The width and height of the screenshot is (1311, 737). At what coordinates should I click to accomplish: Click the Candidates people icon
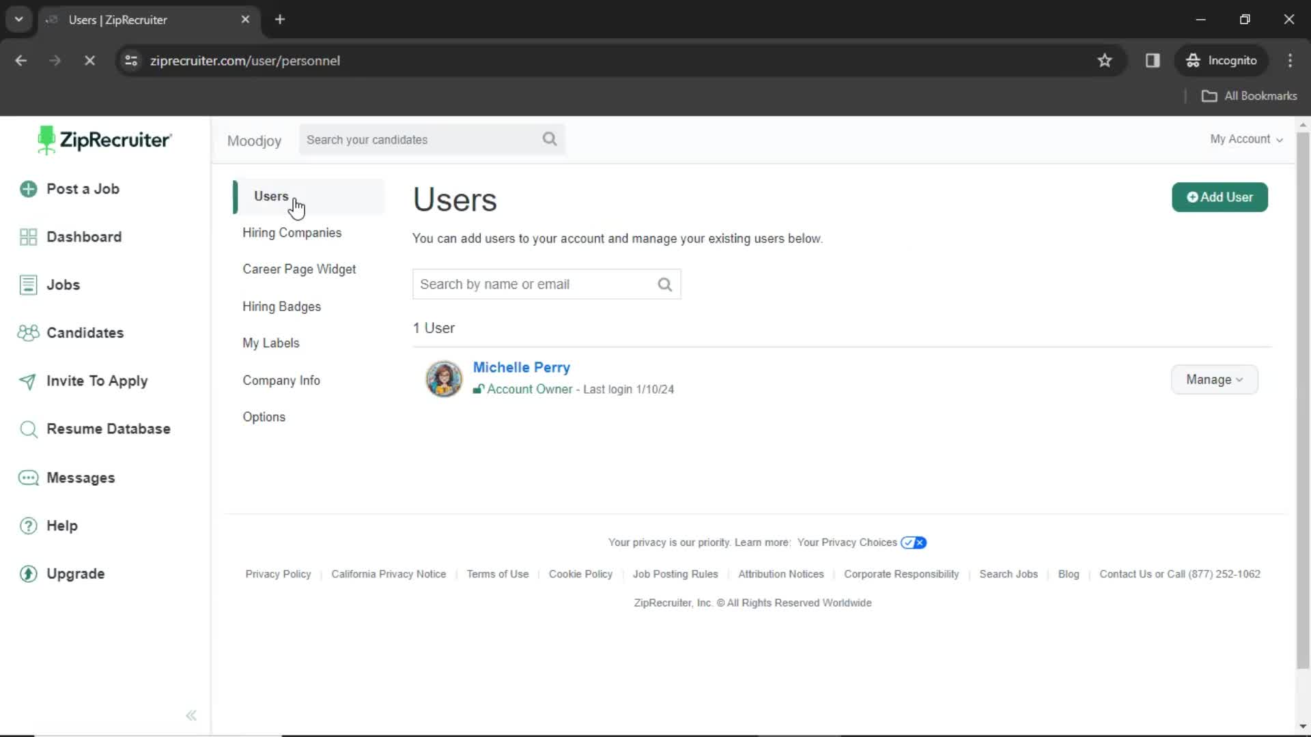coord(28,333)
